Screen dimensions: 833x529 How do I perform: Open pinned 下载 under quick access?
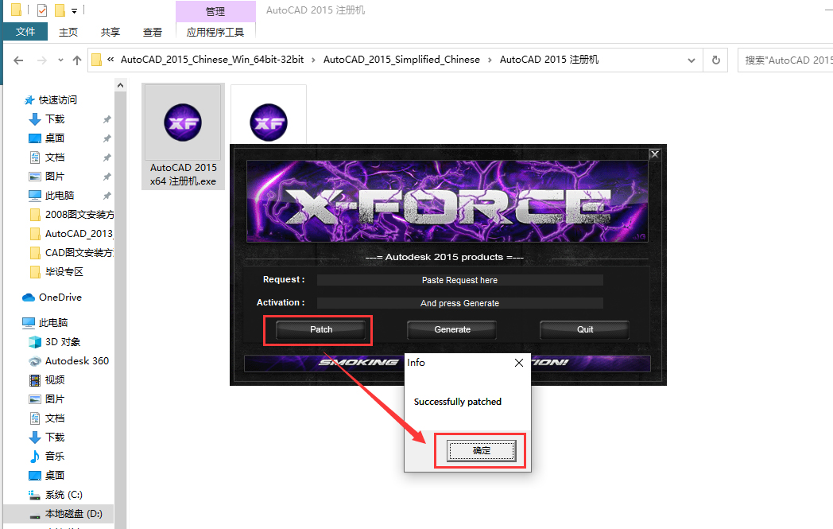point(55,119)
